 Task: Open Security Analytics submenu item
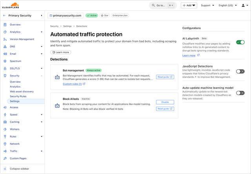click(15, 87)
